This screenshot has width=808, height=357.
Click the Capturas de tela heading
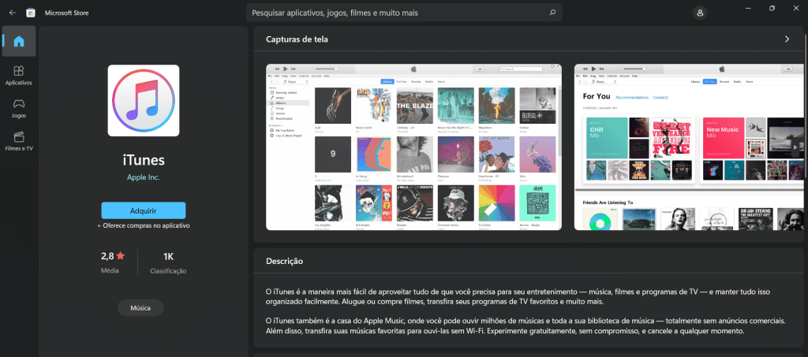pos(297,39)
